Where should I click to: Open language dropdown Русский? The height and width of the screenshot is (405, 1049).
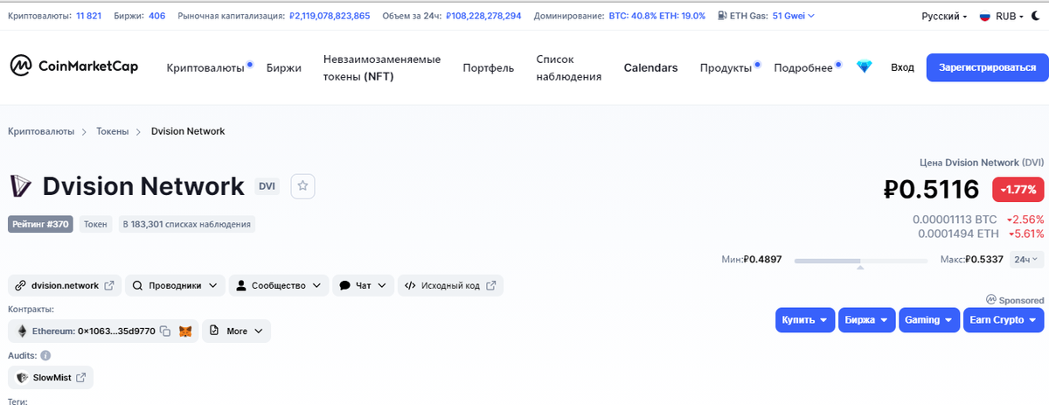[944, 16]
